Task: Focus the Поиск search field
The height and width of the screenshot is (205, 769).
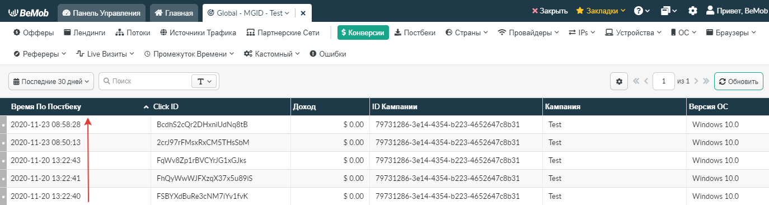Action: click(x=146, y=81)
